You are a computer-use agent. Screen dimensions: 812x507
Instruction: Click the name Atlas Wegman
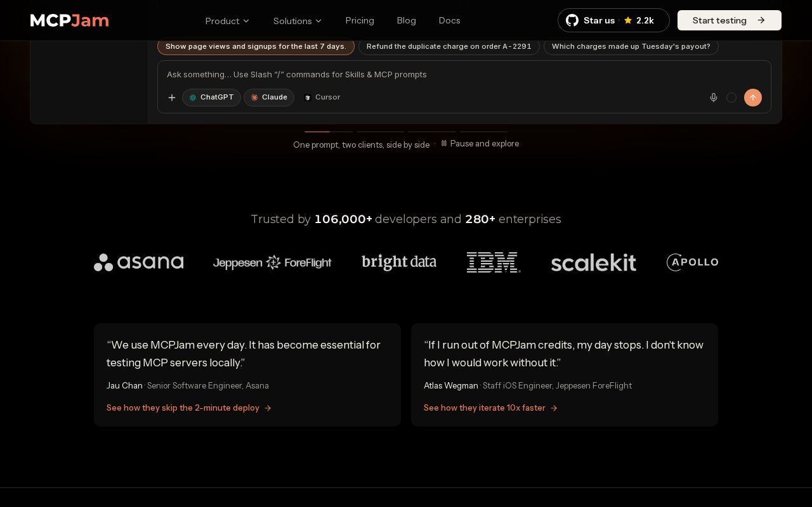coord(451,386)
